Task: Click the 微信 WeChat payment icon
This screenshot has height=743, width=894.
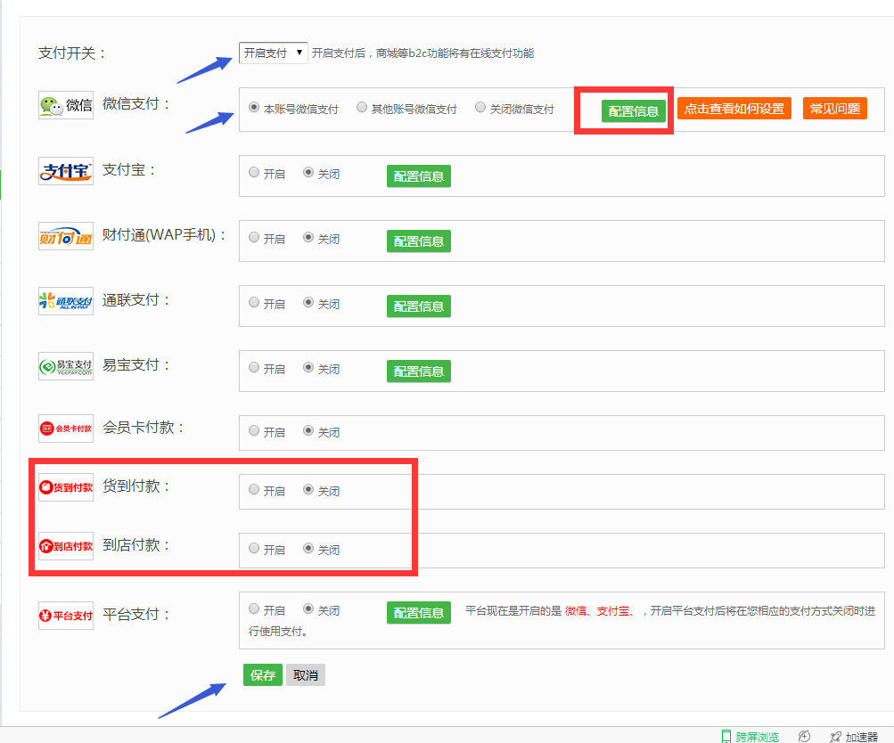Action: pyautogui.click(x=65, y=104)
